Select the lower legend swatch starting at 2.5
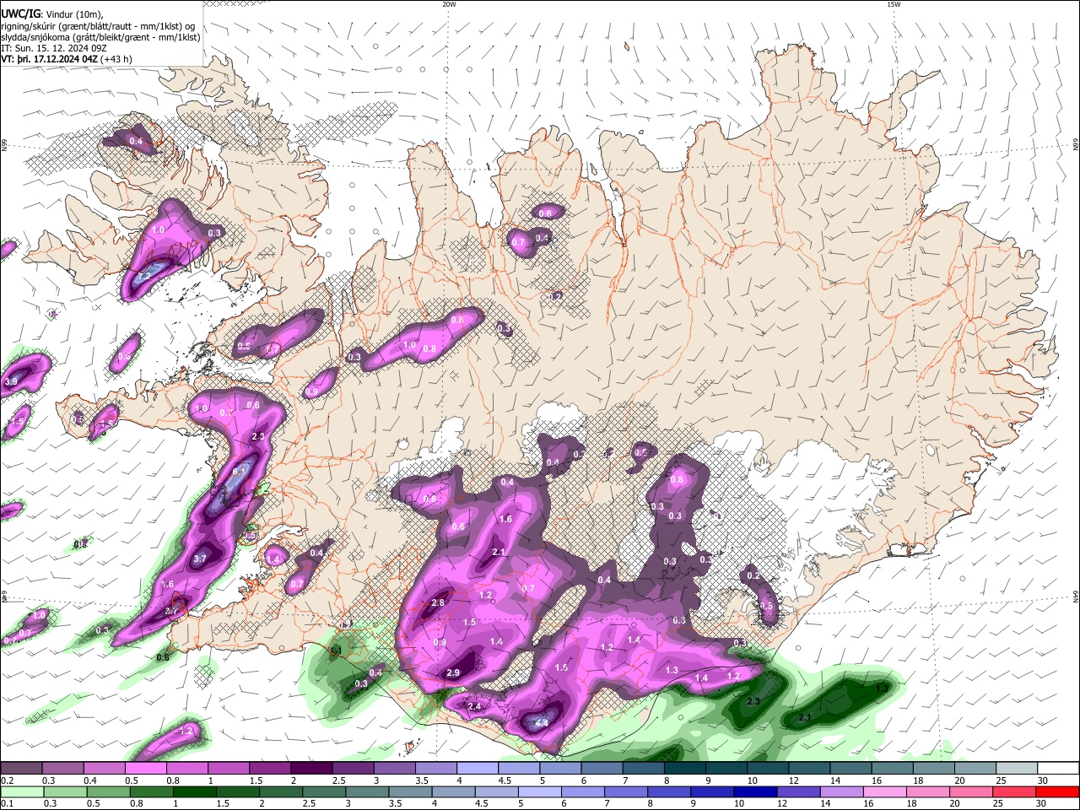Image resolution: width=1080 pixels, height=810 pixels. point(324,791)
